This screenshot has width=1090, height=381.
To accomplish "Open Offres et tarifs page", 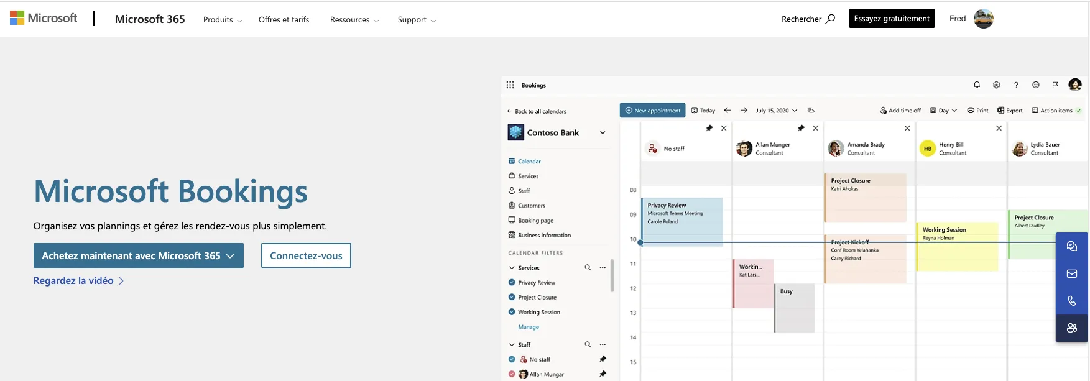I will 284,19.
